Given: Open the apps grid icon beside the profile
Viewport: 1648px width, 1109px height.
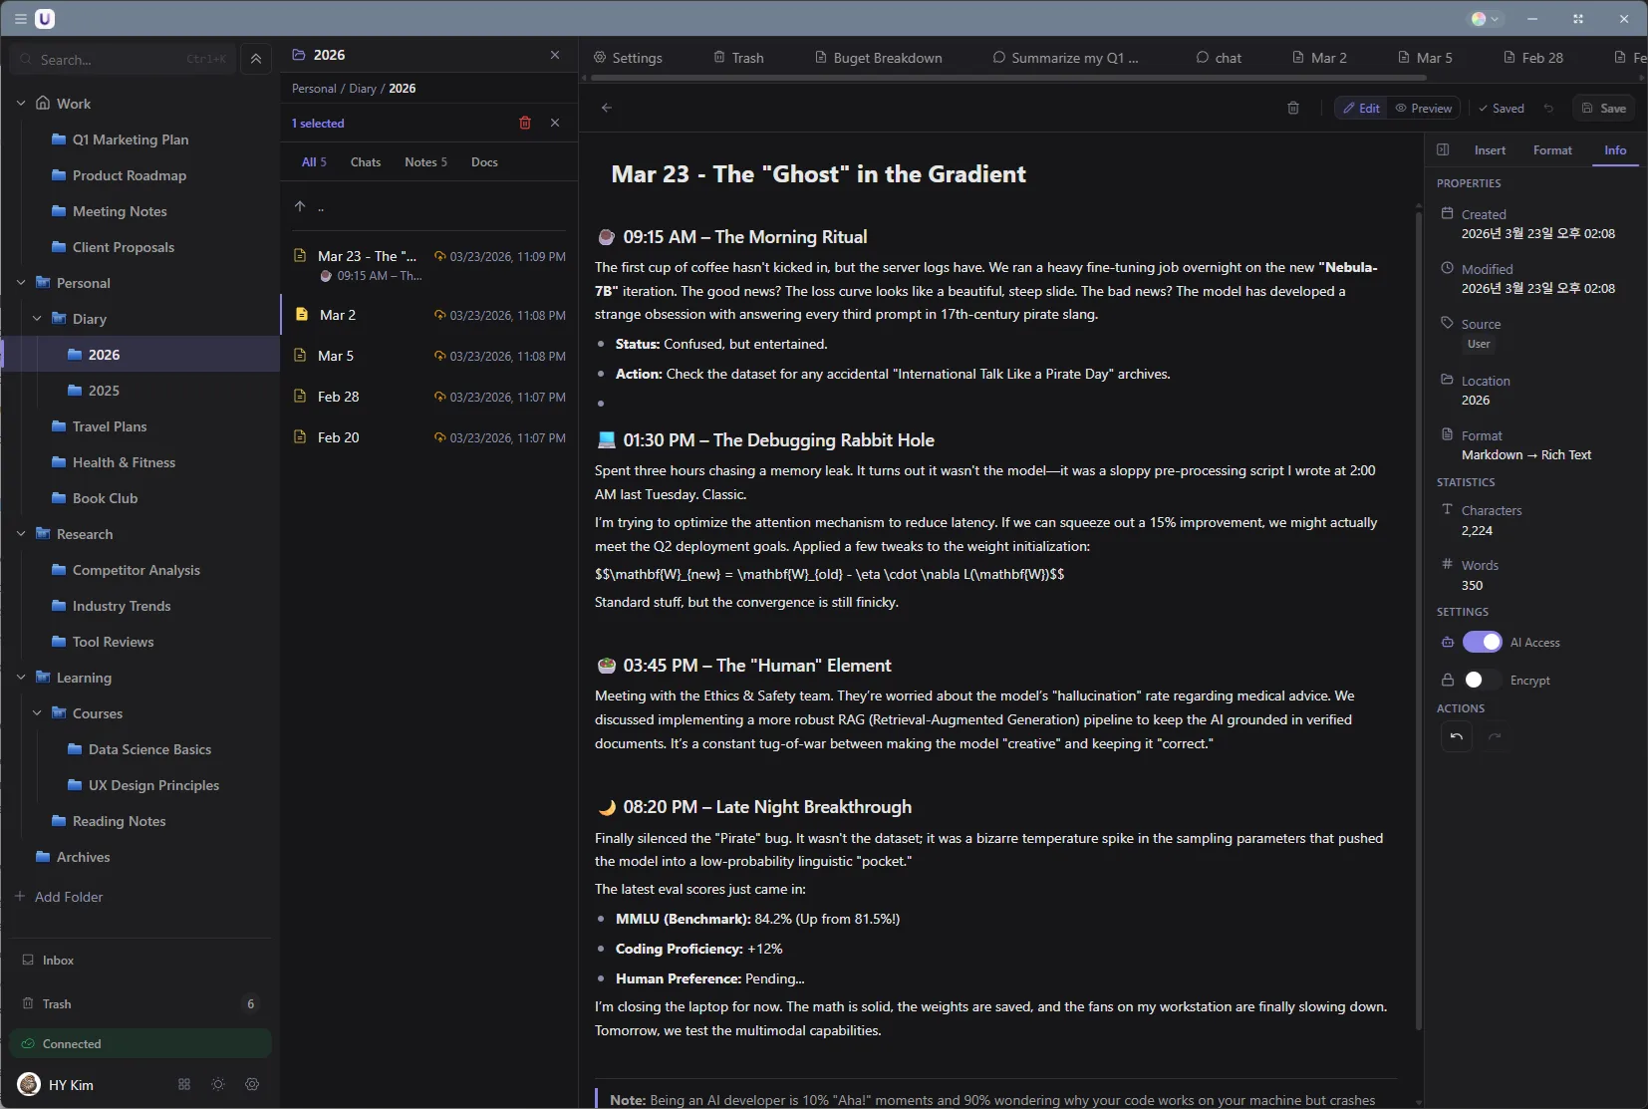Looking at the screenshot, I should [x=182, y=1084].
